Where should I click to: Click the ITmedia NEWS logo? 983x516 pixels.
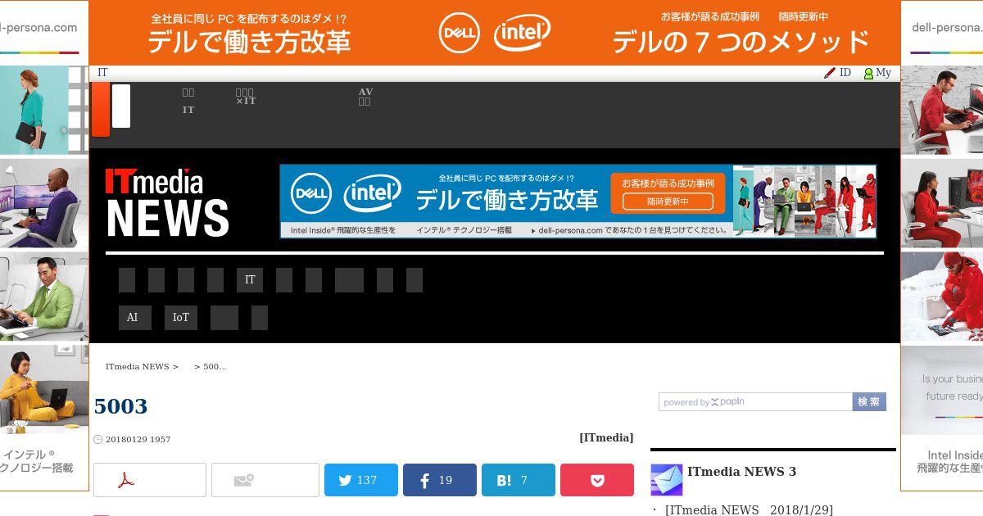[x=167, y=203]
